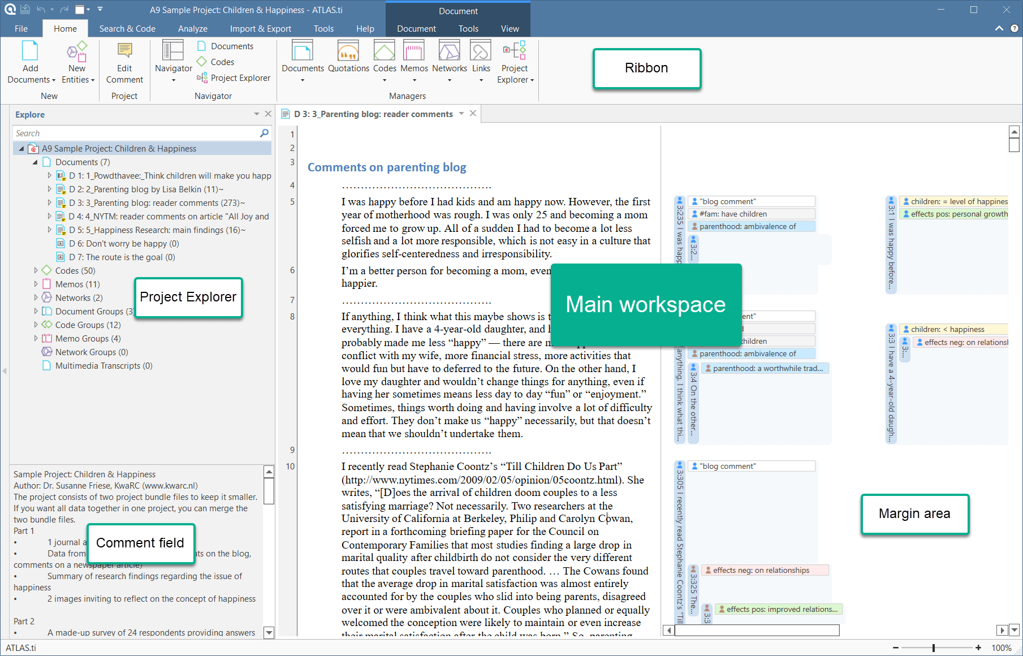Click the margin area horizontal scrollbar

coord(757,630)
